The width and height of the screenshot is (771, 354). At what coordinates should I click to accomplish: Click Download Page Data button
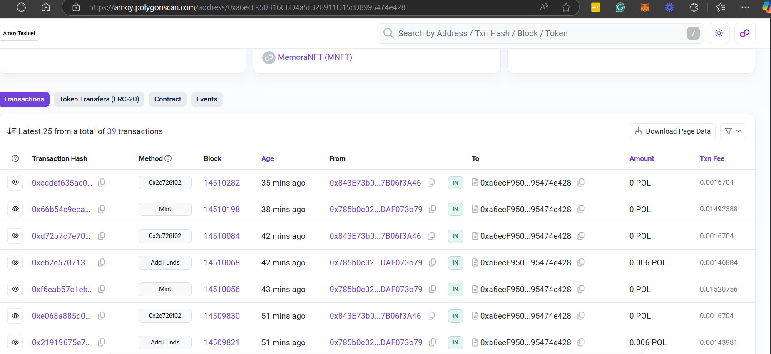[673, 131]
